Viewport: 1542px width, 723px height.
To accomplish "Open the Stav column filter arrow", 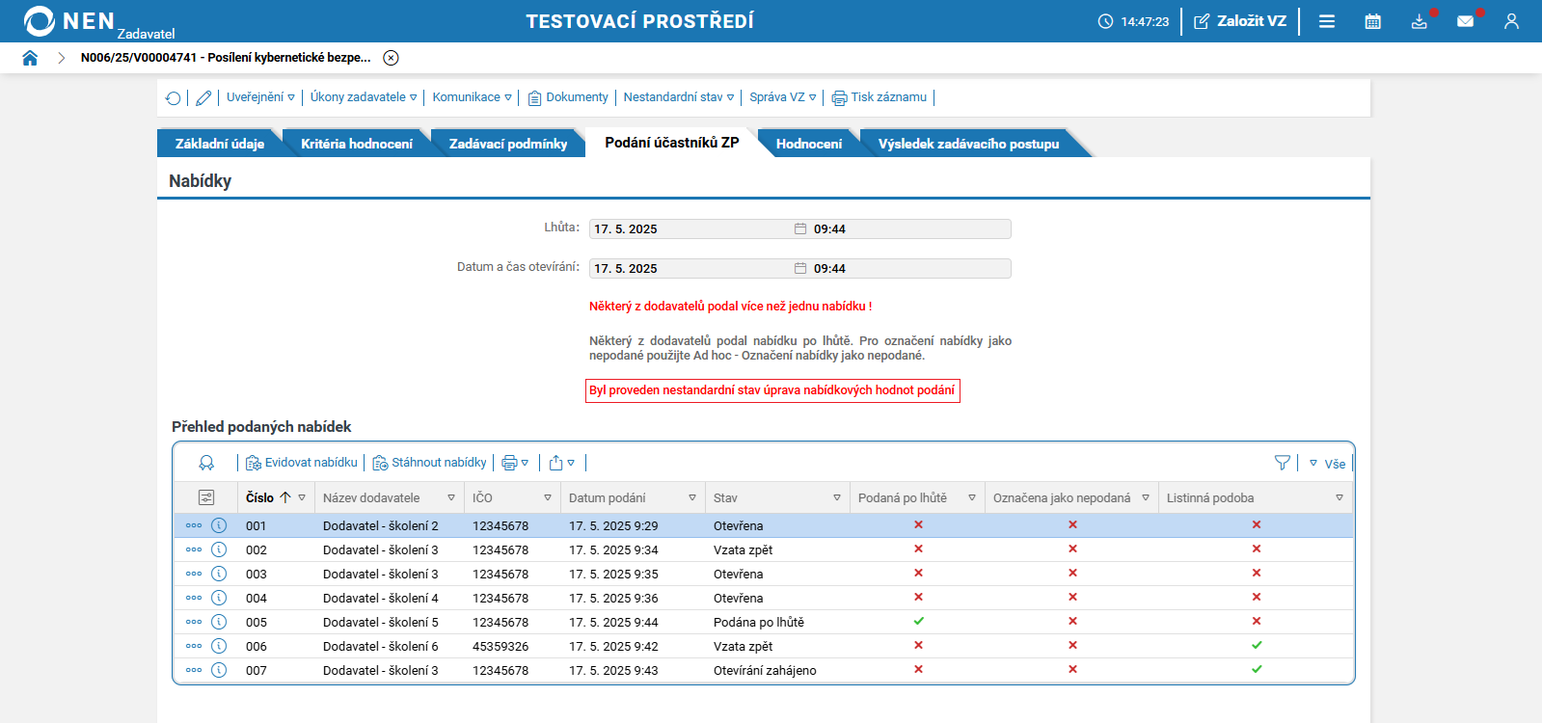I will tap(836, 498).
